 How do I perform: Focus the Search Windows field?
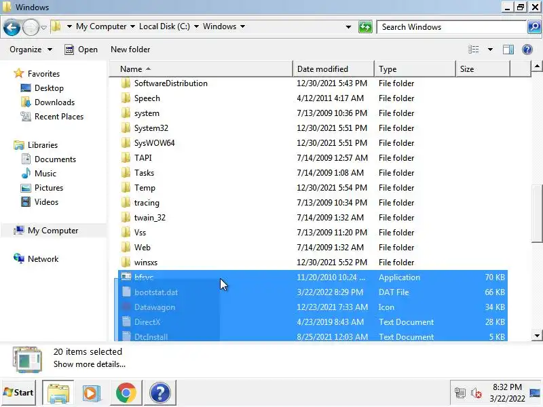[451, 27]
